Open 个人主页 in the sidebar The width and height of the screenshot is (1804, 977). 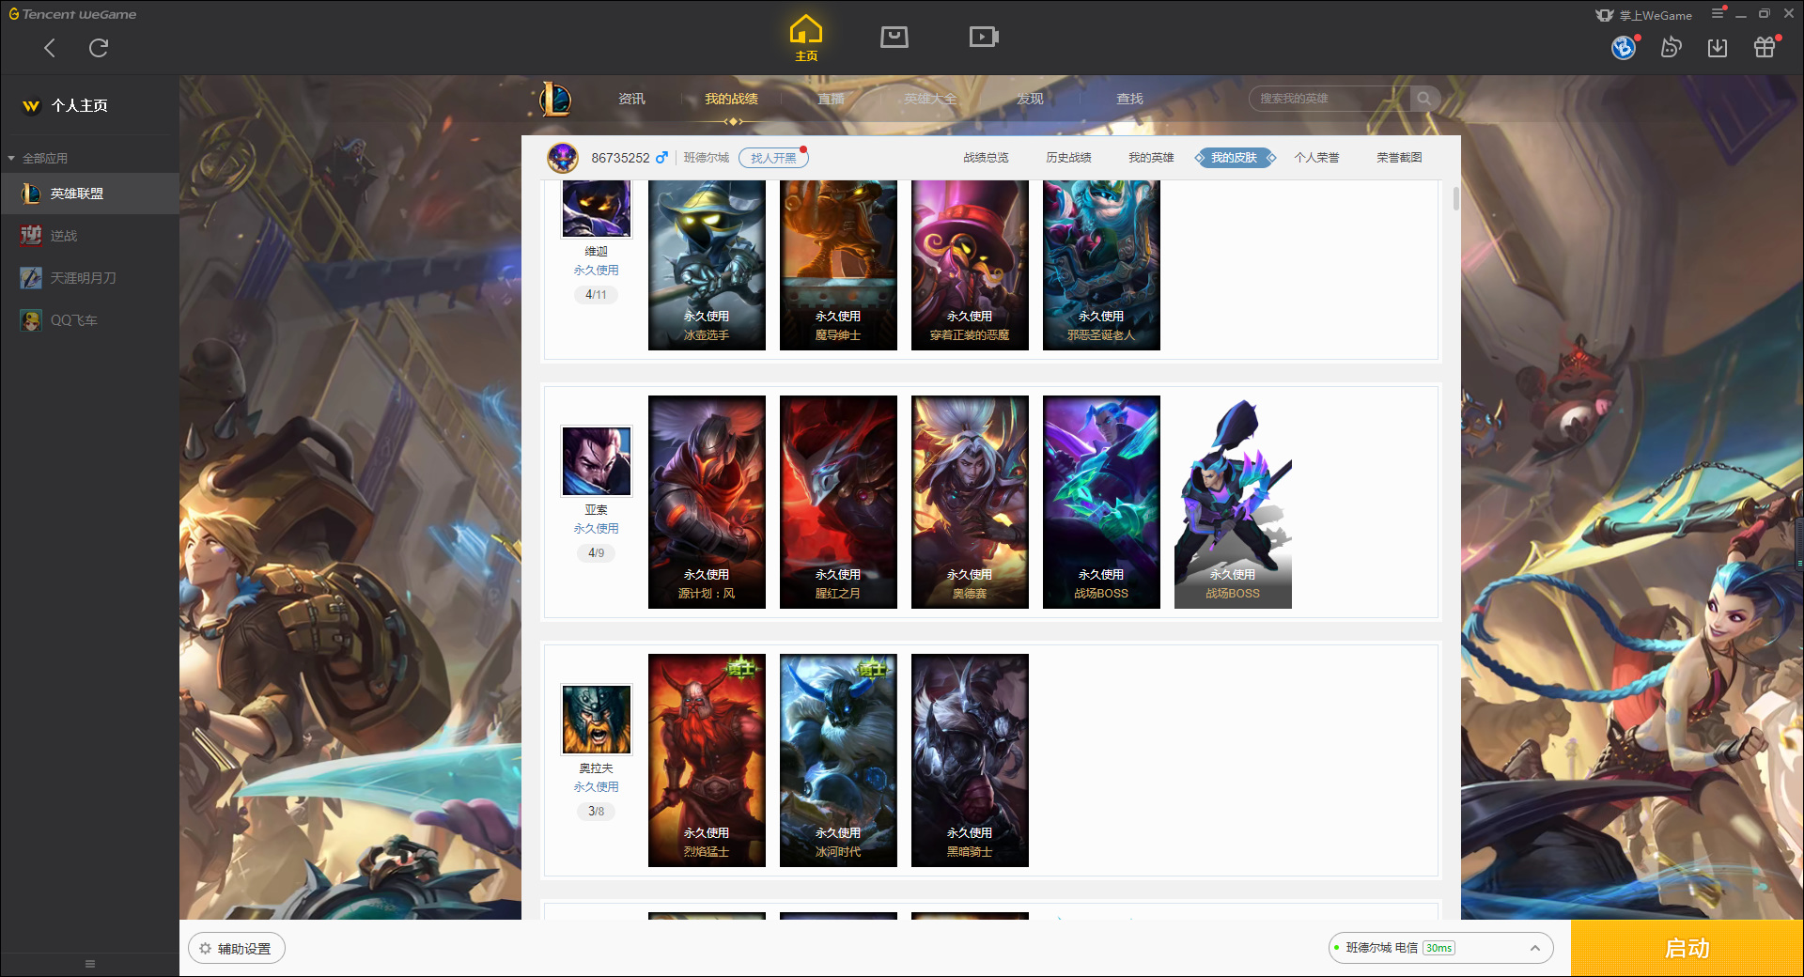[89, 105]
